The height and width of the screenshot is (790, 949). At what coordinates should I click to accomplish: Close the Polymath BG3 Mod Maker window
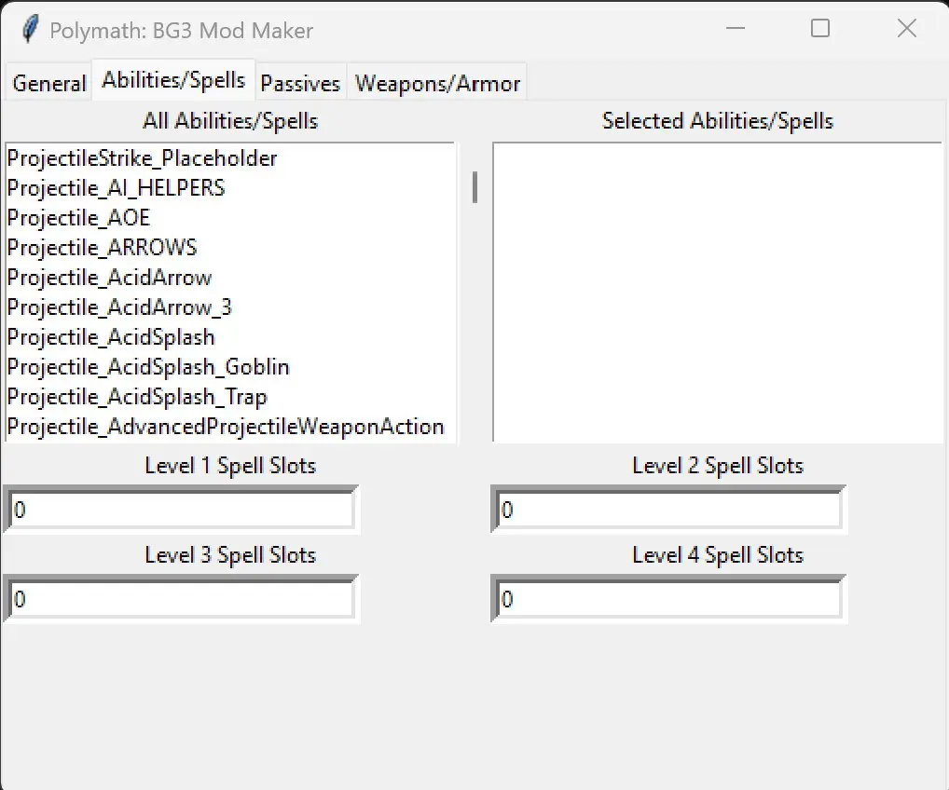[x=907, y=28]
